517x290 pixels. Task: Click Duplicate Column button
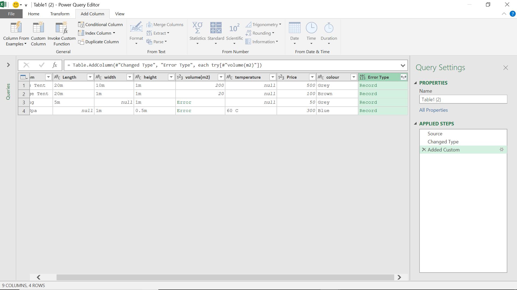tap(99, 42)
